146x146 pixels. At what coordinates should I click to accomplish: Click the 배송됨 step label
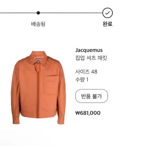point(38,24)
